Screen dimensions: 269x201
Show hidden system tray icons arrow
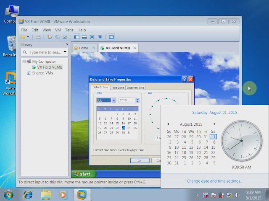[x=197, y=195]
